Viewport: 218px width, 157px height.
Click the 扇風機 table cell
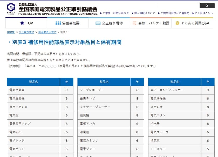(x=104, y=115)
